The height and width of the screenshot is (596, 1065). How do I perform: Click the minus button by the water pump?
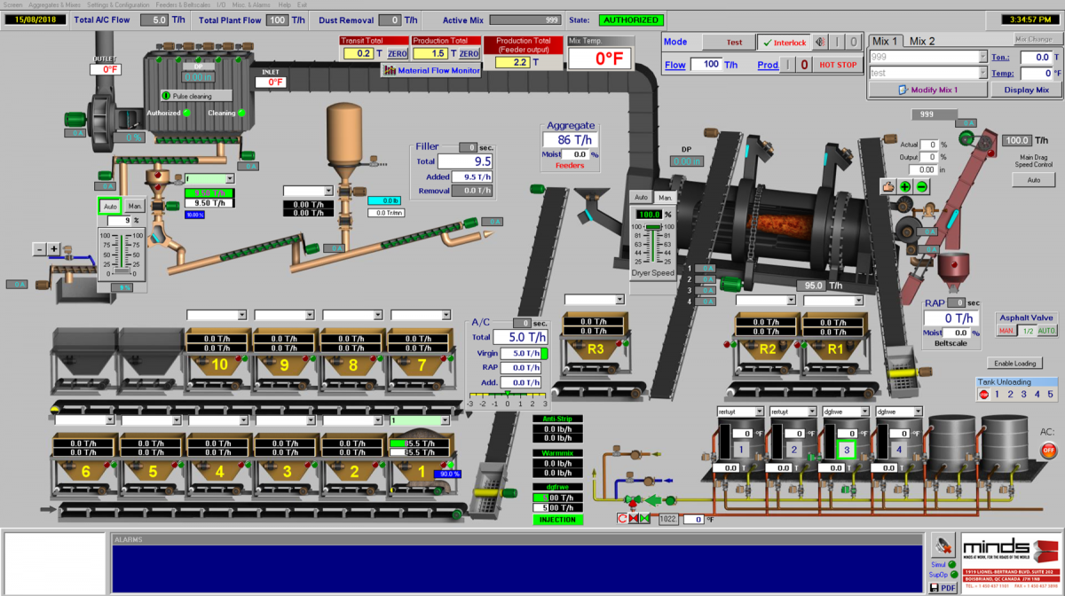pyautogui.click(x=41, y=249)
